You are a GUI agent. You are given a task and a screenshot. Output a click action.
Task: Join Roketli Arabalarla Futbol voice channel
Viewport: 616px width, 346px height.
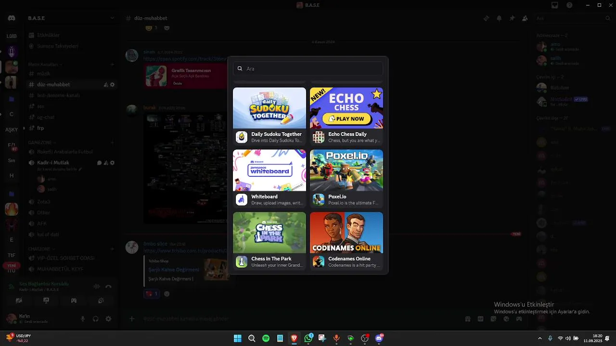click(72, 152)
